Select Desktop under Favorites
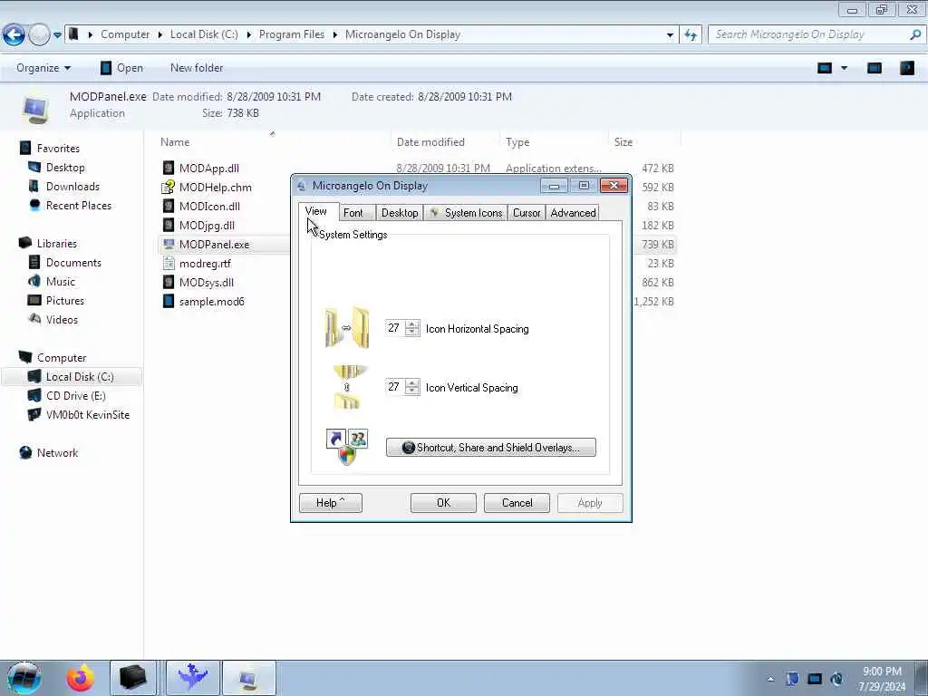 [65, 168]
